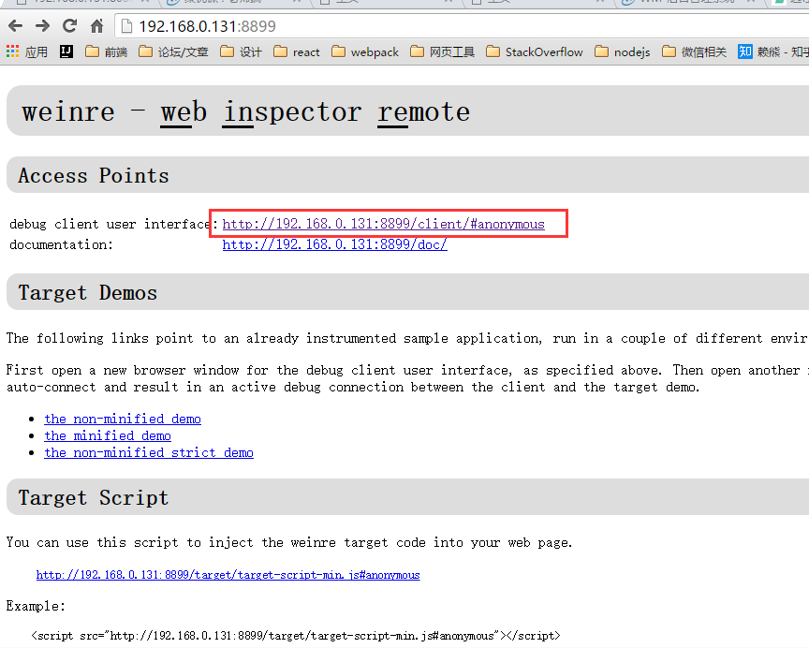Screen dimensions: 809x648
Task: Open the 论坛/文章 bookmark folder
Action: pos(173,52)
